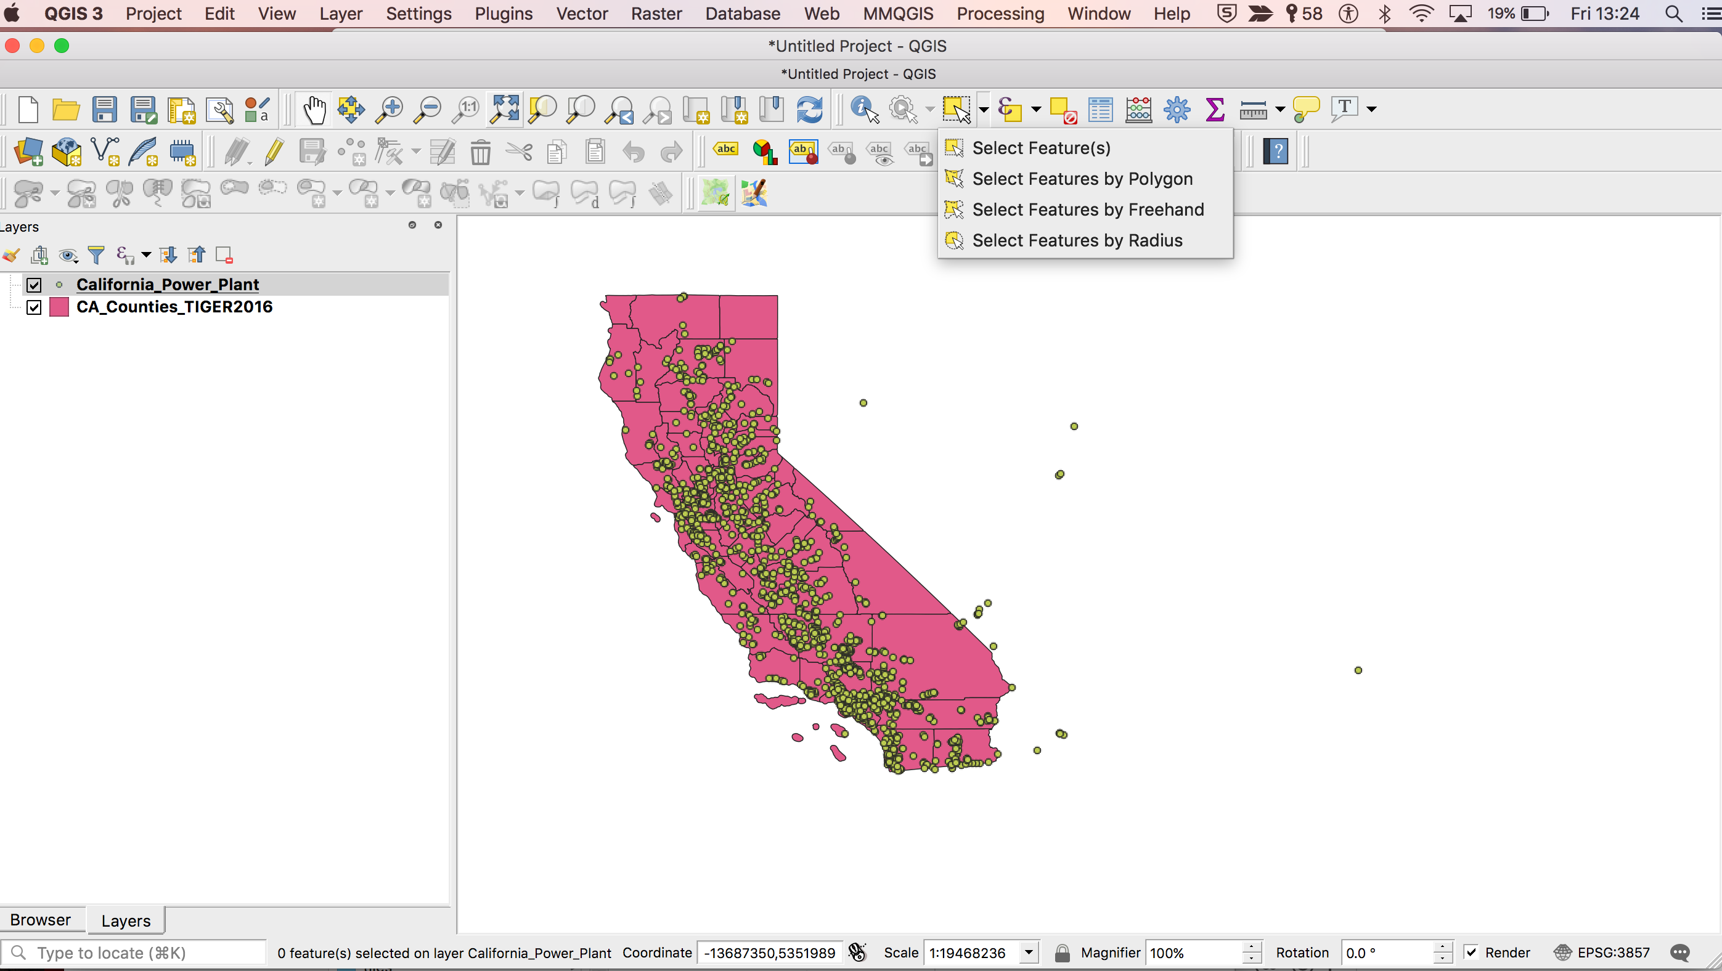Open the Processing menu
Image resolution: width=1722 pixels, height=971 pixels.
click(1000, 14)
